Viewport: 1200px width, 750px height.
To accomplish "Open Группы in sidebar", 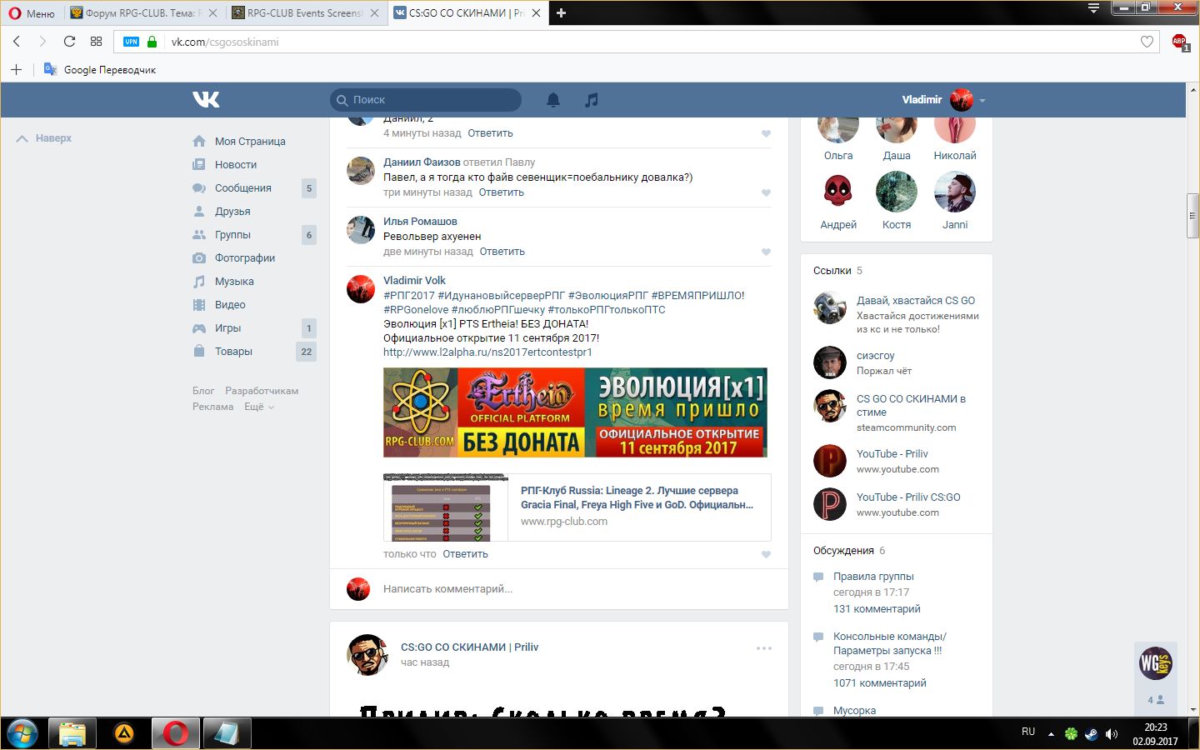I will coord(232,235).
